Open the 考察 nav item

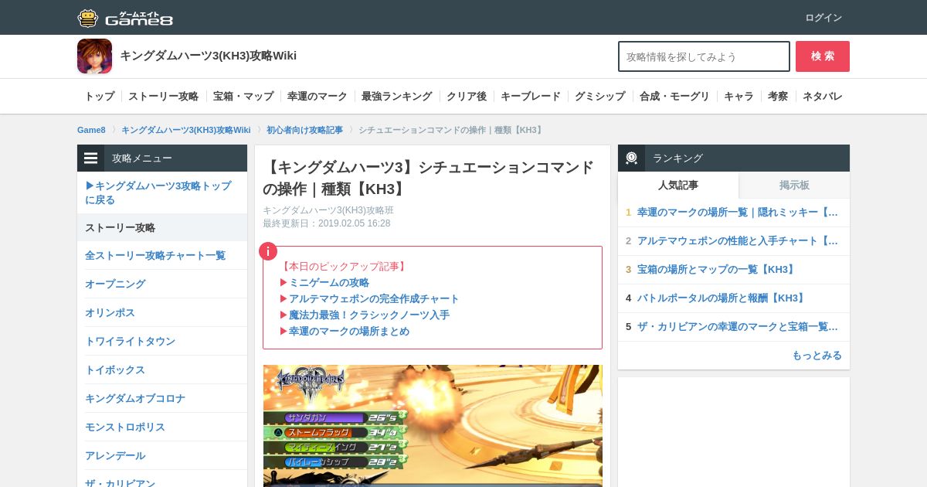(x=778, y=97)
